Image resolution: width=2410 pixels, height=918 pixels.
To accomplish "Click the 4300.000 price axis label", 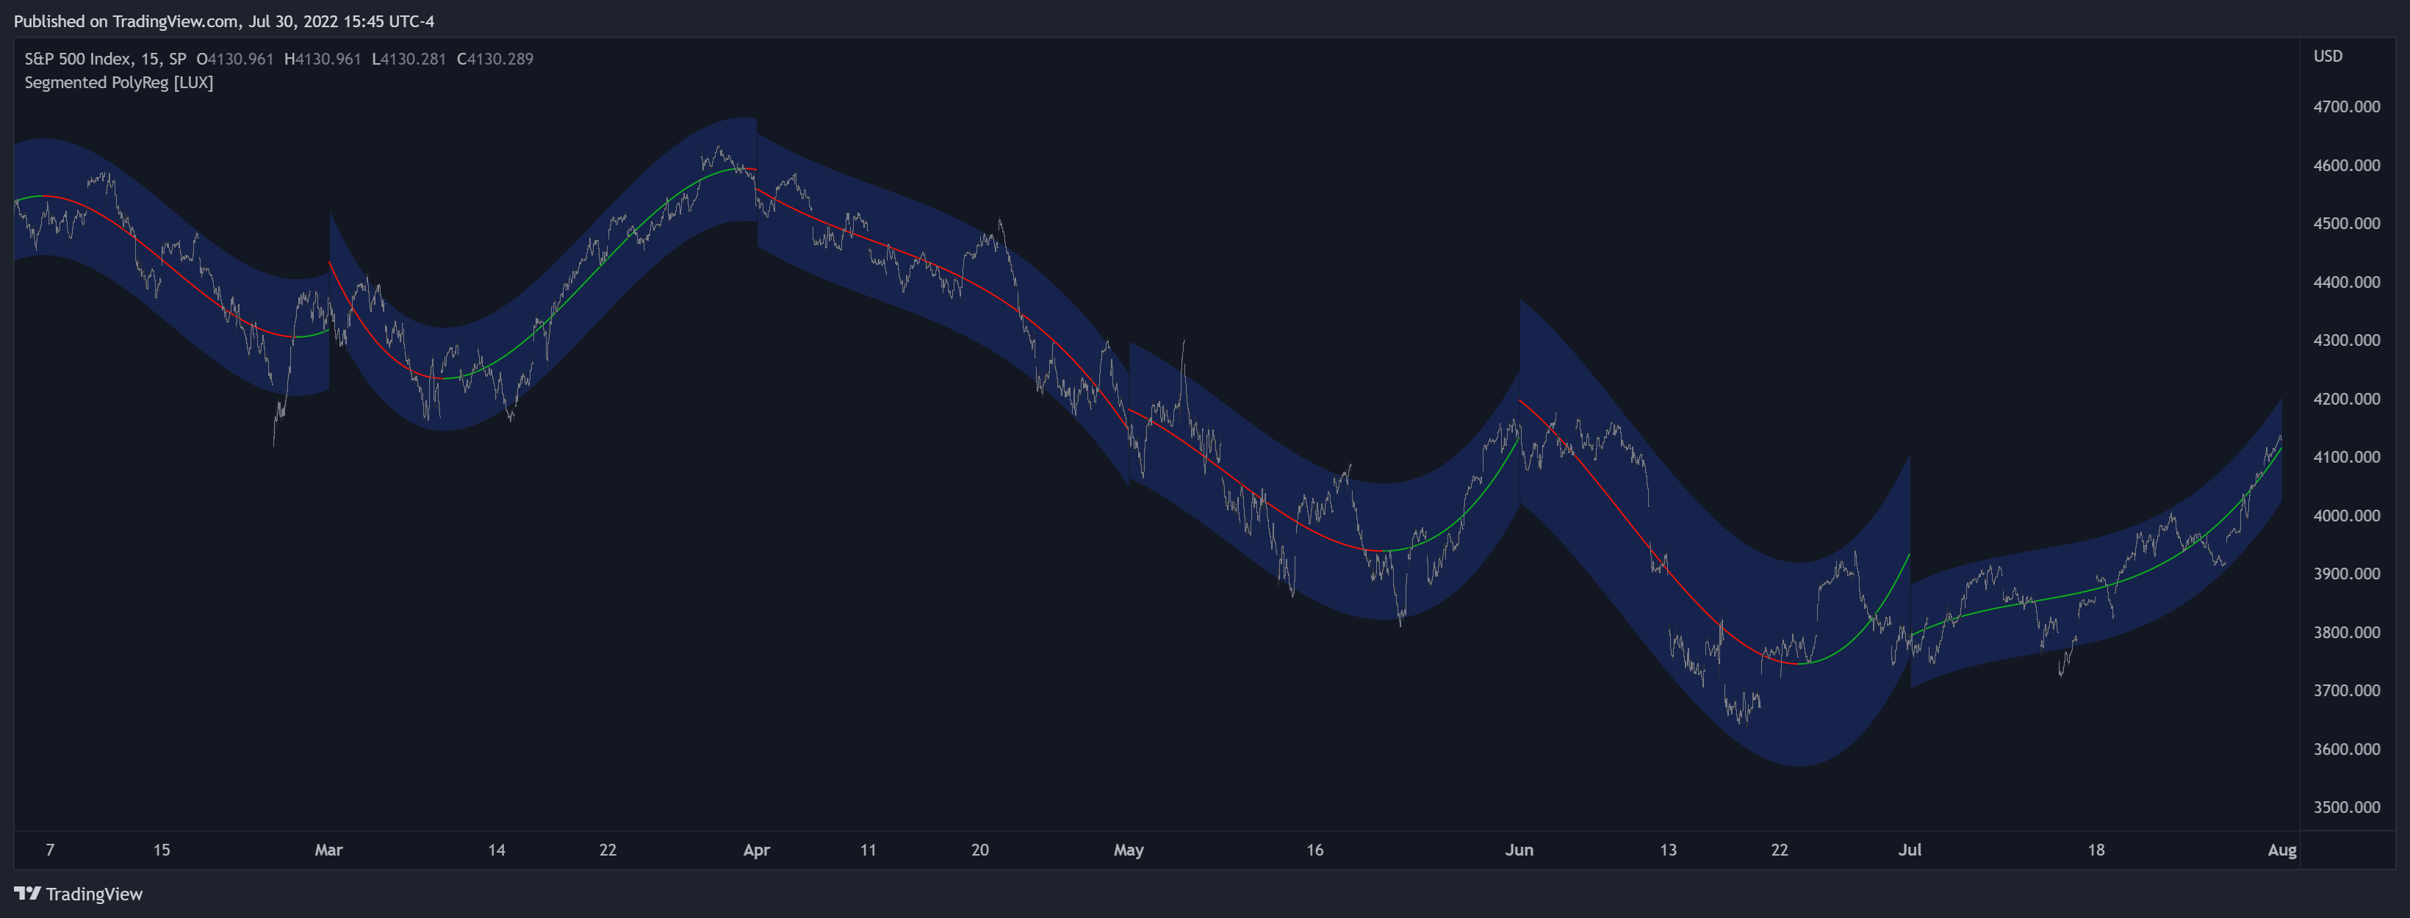I will 2346,340.
